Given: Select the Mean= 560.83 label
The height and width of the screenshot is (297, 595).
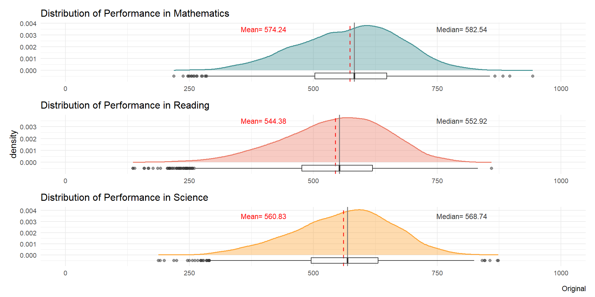Looking at the screenshot, I should tap(263, 217).
